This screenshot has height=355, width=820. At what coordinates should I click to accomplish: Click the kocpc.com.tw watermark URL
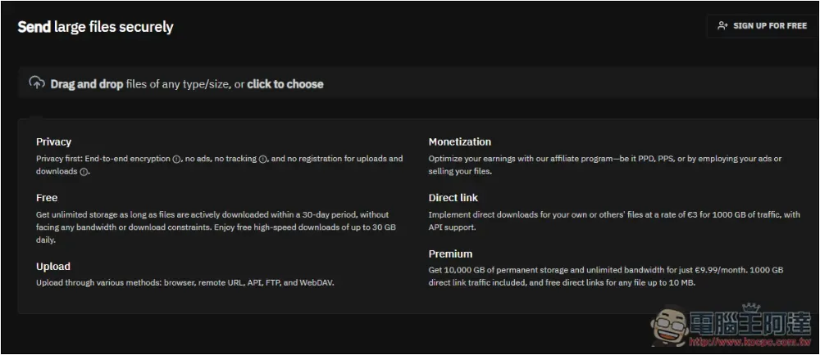coord(749,343)
